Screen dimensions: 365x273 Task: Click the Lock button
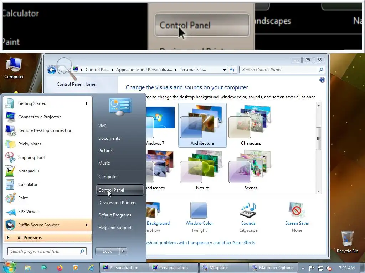pos(107,251)
